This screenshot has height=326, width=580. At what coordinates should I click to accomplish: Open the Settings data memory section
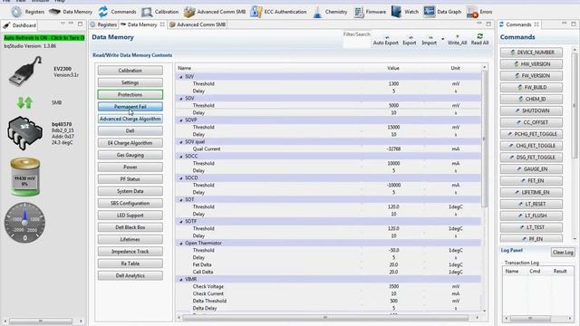click(130, 82)
